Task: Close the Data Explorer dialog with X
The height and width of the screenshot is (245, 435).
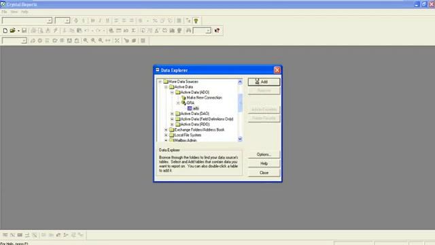Action: (x=277, y=70)
